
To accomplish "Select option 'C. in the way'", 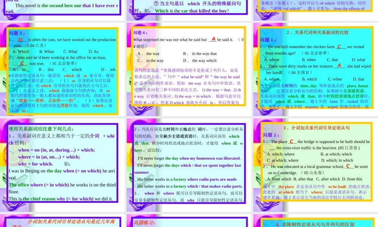I will pos(150,61).
